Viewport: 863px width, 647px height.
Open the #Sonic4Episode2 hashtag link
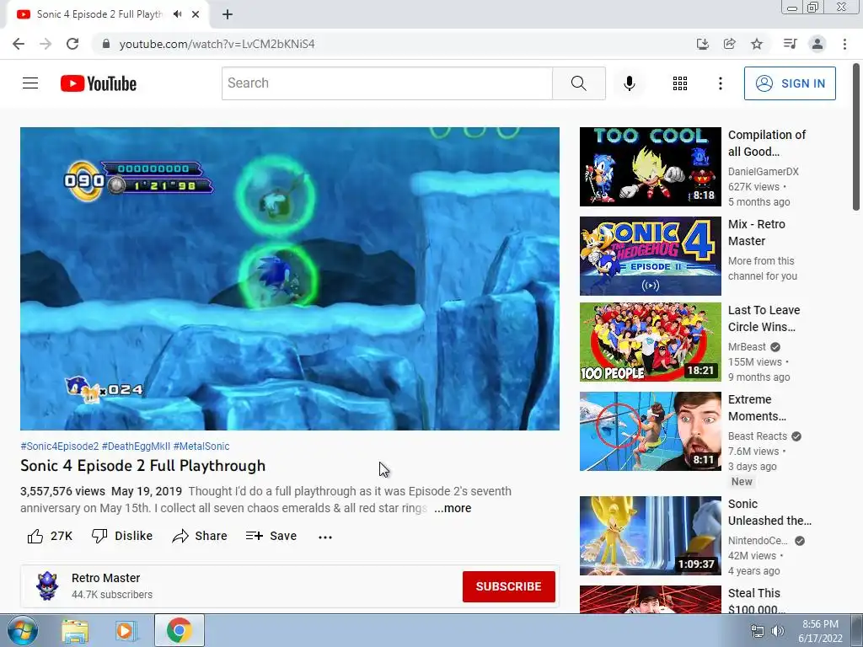pyautogui.click(x=60, y=446)
